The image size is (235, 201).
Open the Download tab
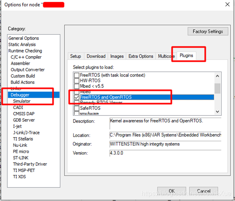pos(96,56)
